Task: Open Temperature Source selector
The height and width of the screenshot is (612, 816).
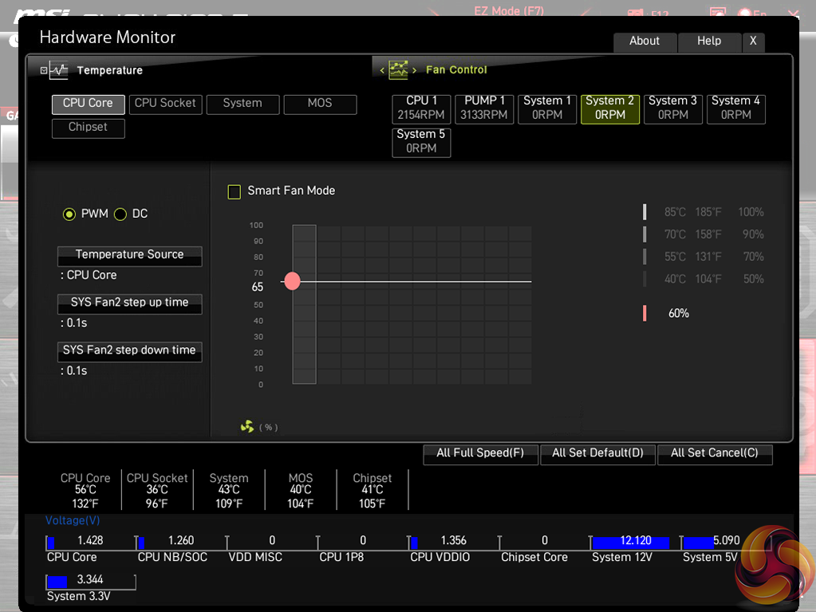Action: click(129, 255)
